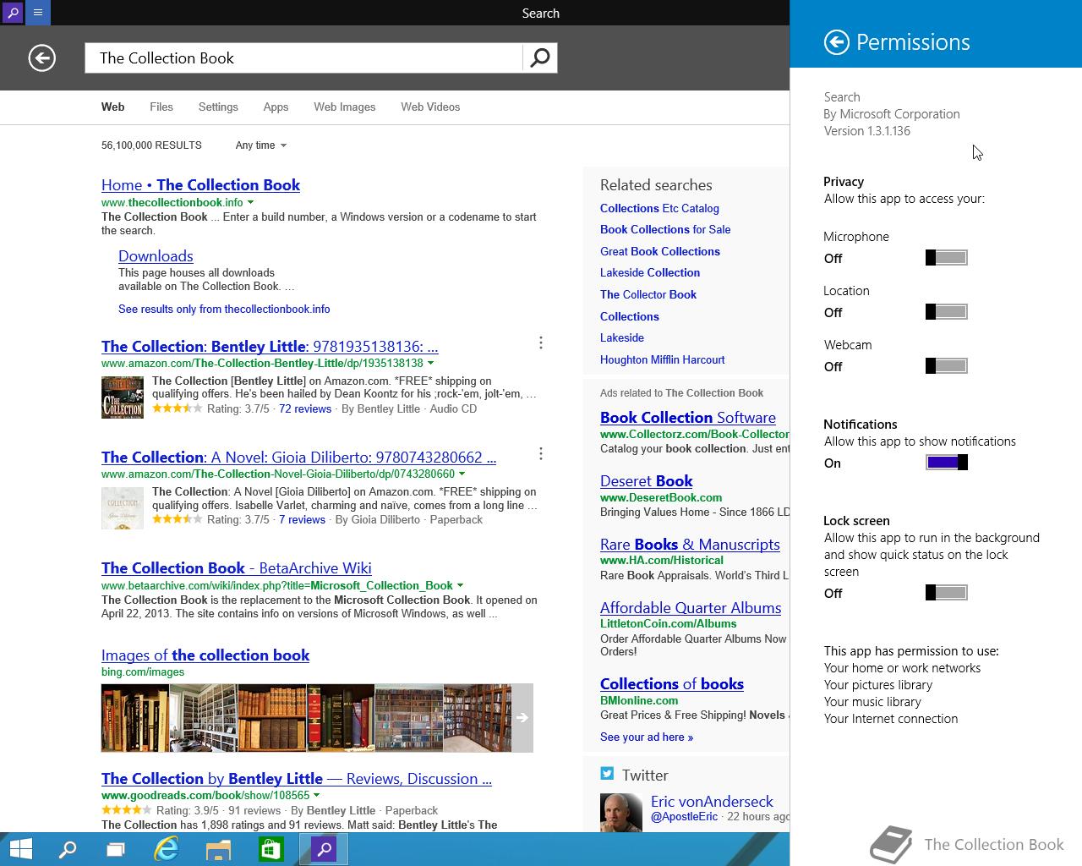Click the 7 reviews link
This screenshot has width=1082, height=866.
click(302, 520)
